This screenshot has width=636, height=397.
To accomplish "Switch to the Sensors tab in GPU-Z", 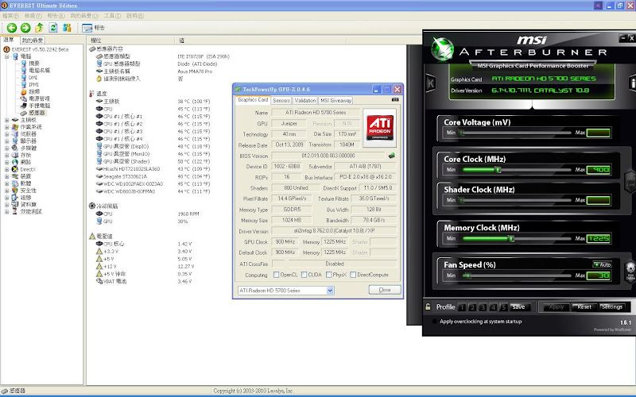I will point(281,101).
